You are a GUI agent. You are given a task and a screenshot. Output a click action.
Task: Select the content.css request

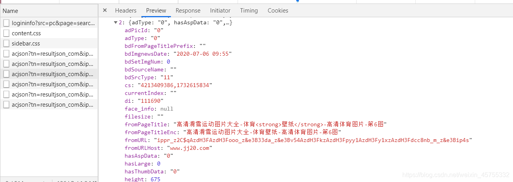click(x=49, y=33)
